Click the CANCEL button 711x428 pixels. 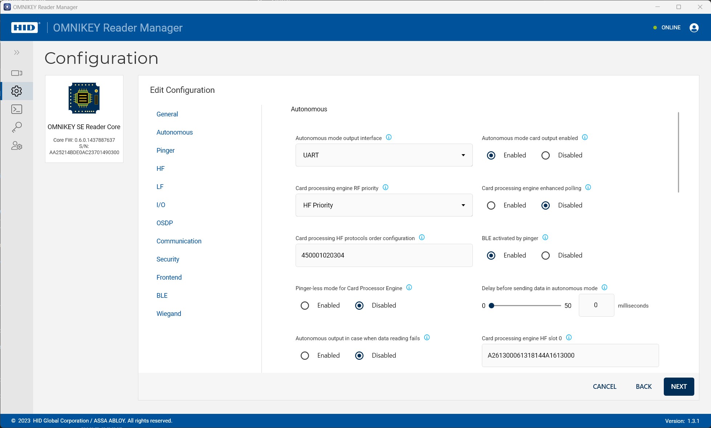pyautogui.click(x=604, y=387)
